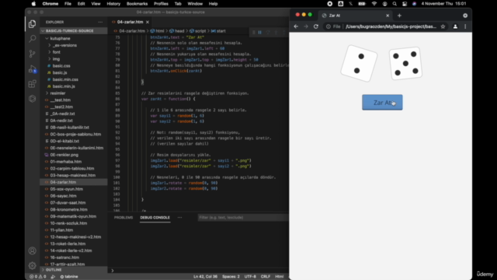Open the Bookmarks menu

(137, 4)
